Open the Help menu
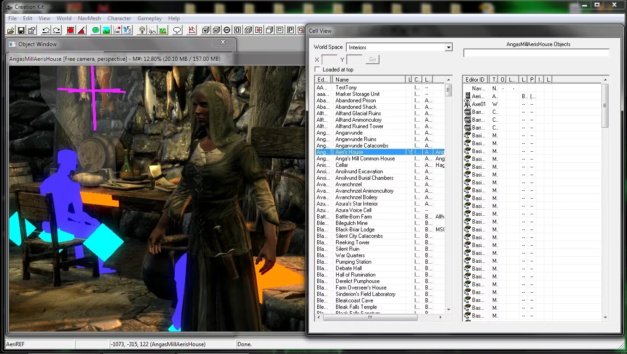 [174, 18]
